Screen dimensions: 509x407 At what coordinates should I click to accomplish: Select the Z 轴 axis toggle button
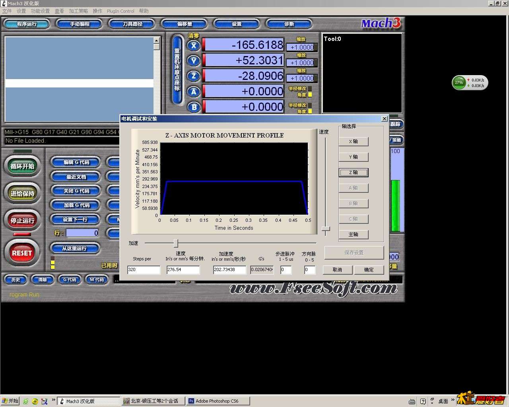[354, 172]
